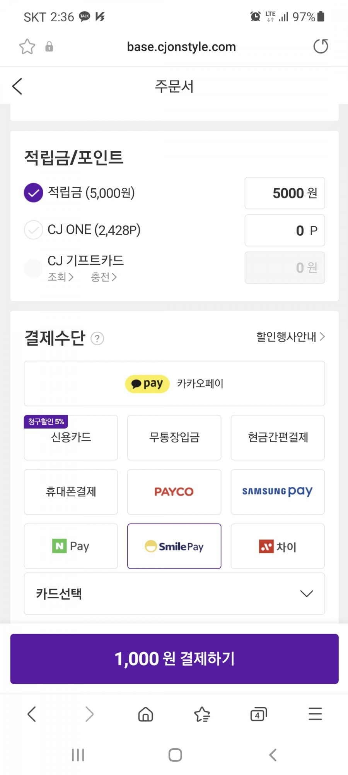Choose 신용카드 payment with 청구할인 5%

point(71,438)
